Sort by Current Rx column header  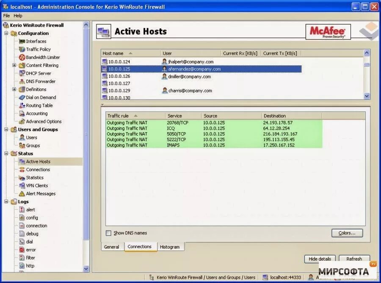[240, 53]
